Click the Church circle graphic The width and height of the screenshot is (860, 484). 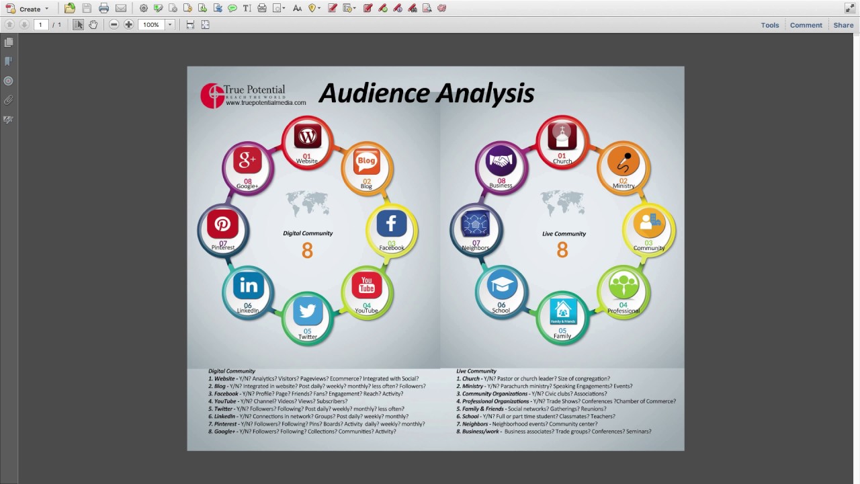pyautogui.click(x=562, y=142)
